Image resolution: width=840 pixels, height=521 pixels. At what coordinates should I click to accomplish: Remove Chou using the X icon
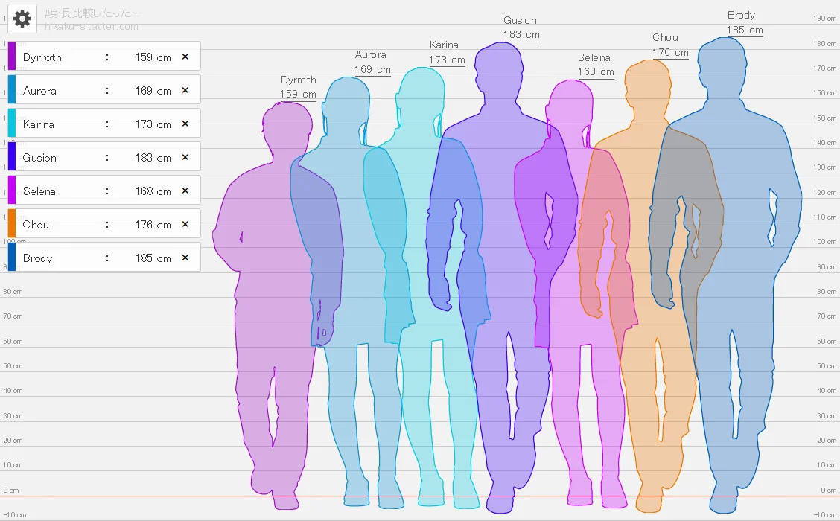tap(185, 224)
